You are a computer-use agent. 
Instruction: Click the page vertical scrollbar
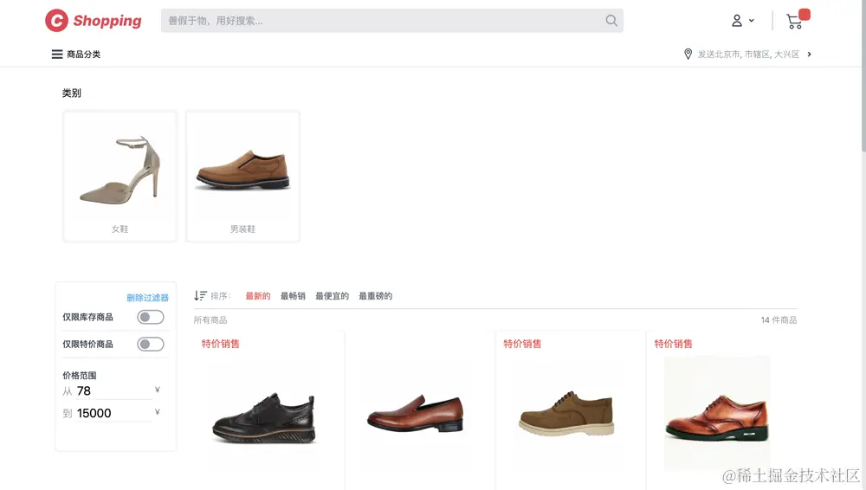[863, 75]
